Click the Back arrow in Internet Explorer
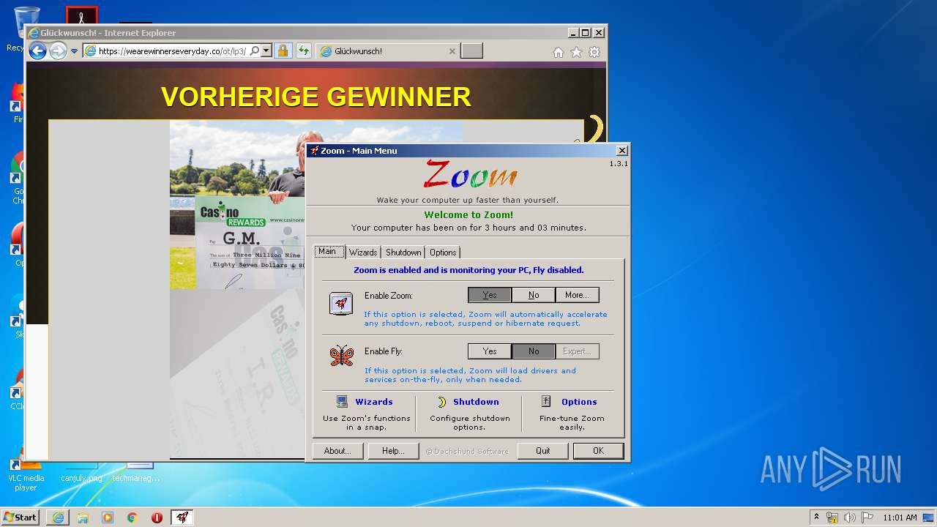The width and height of the screenshot is (937, 527). (37, 51)
